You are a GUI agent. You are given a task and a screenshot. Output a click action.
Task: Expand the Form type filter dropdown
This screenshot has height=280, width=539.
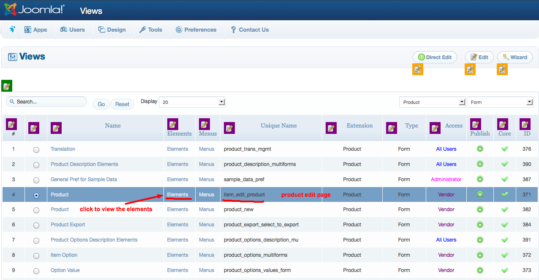[500, 102]
